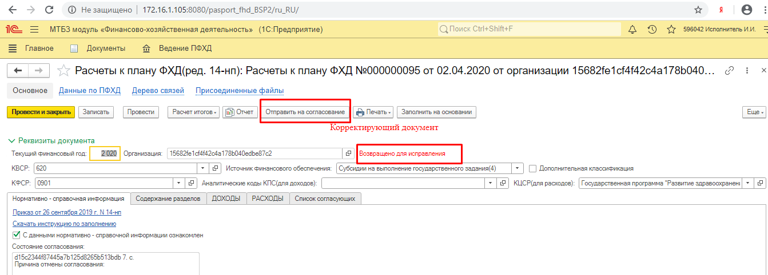
Task: Go to previous document with back arrow
Action: (18, 71)
